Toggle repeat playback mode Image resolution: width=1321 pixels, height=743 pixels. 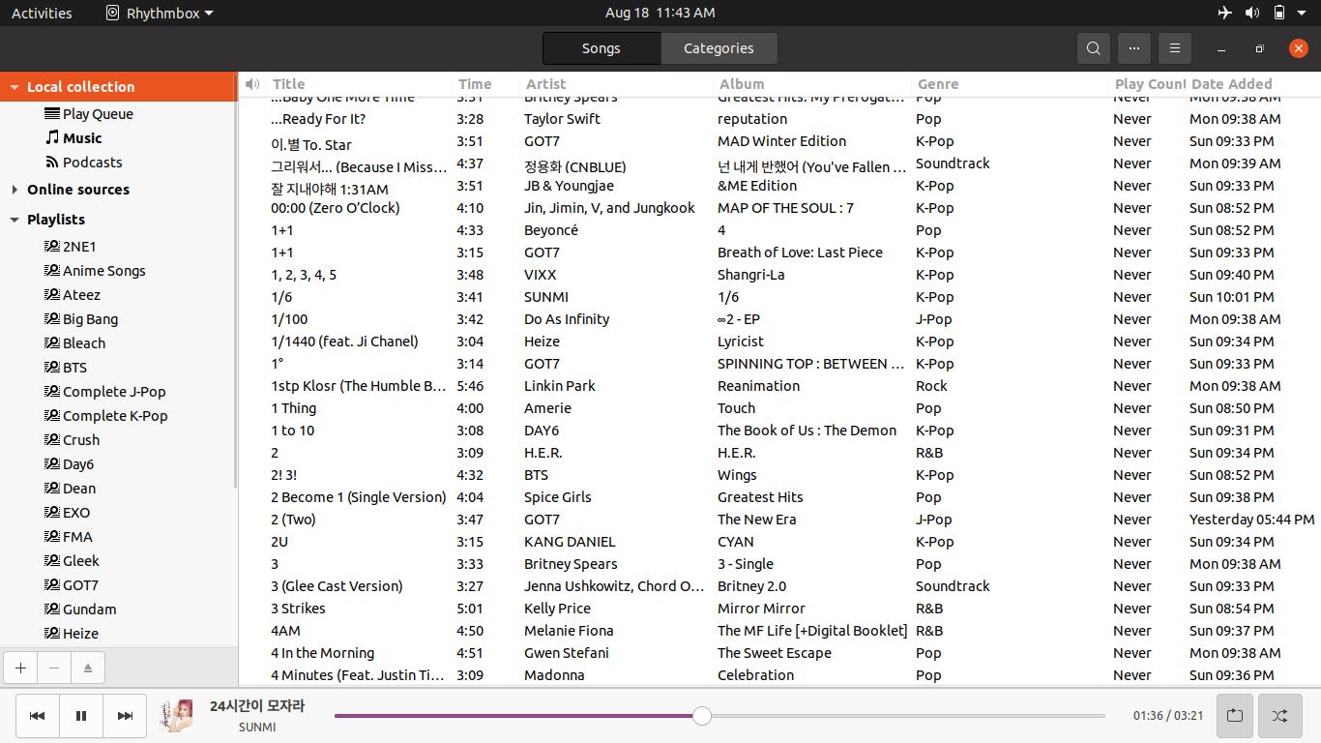point(1235,716)
